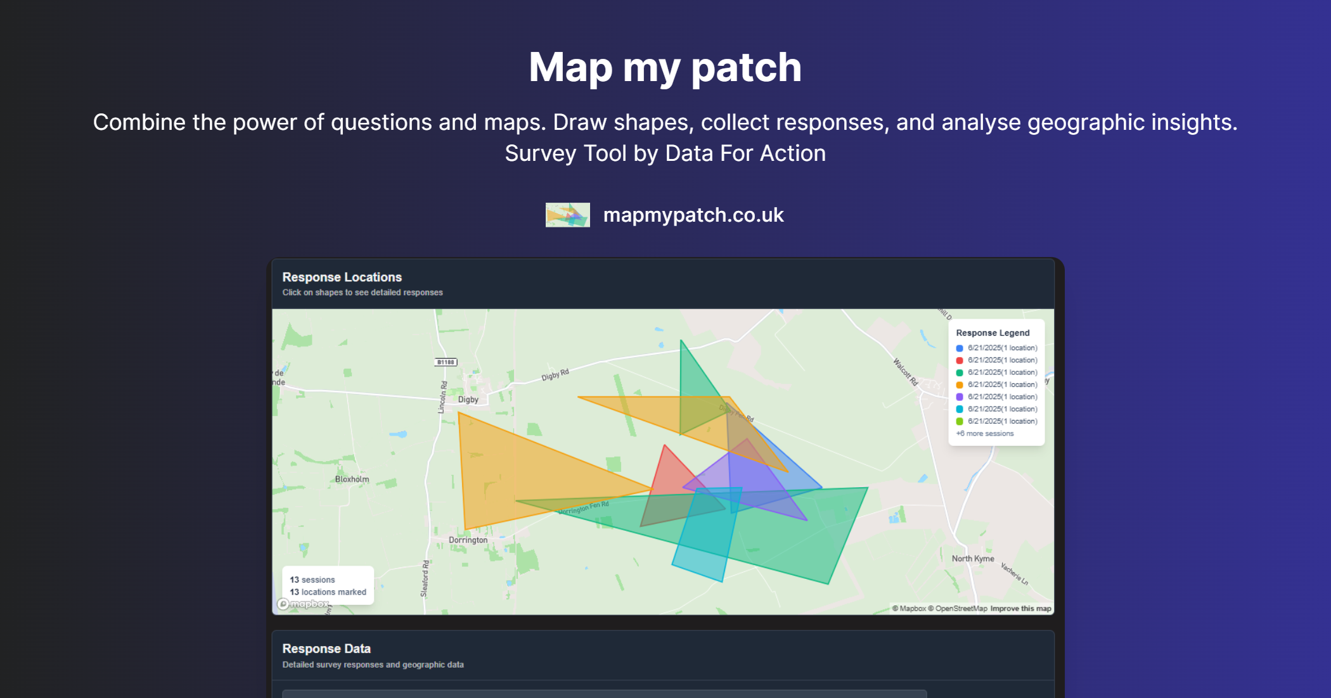Open the © Mapbox attribution link
This screenshot has width=1331, height=698.
(x=909, y=609)
